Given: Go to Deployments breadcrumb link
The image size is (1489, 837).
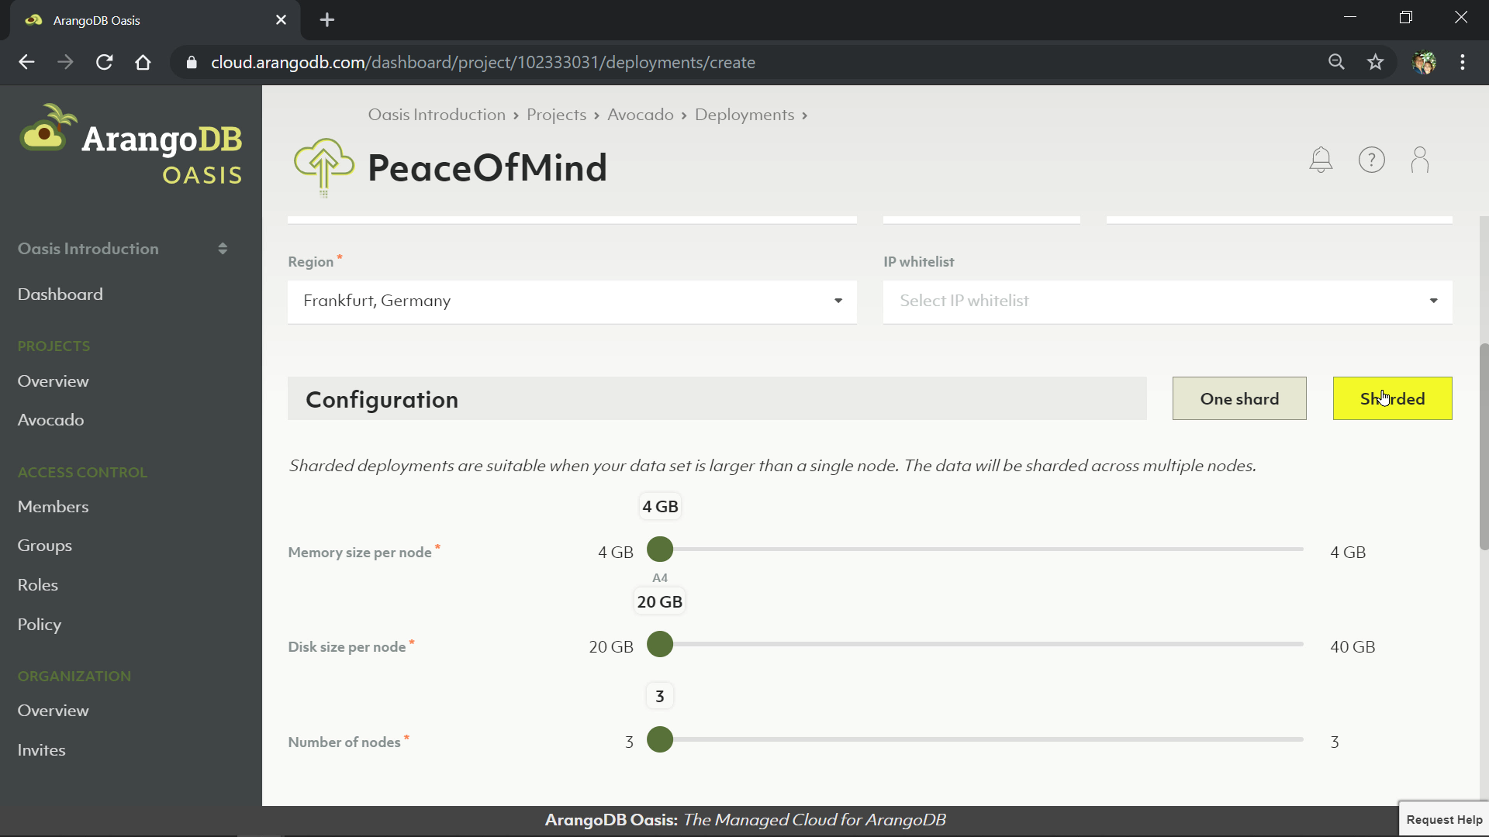Looking at the screenshot, I should (x=744, y=115).
